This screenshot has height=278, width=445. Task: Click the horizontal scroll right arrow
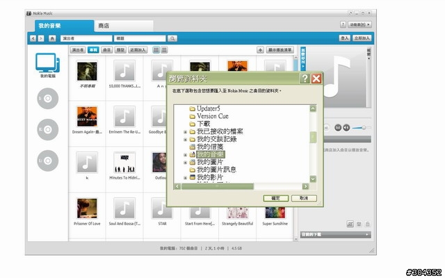pyautogui.click(x=305, y=186)
